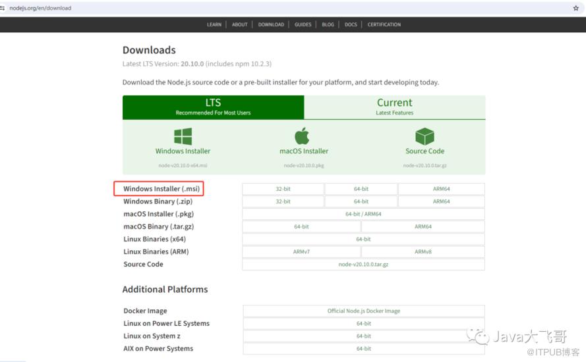Open the DOWNLOAD navigation item
Viewport: 586px width, 362px height.
(271, 24)
